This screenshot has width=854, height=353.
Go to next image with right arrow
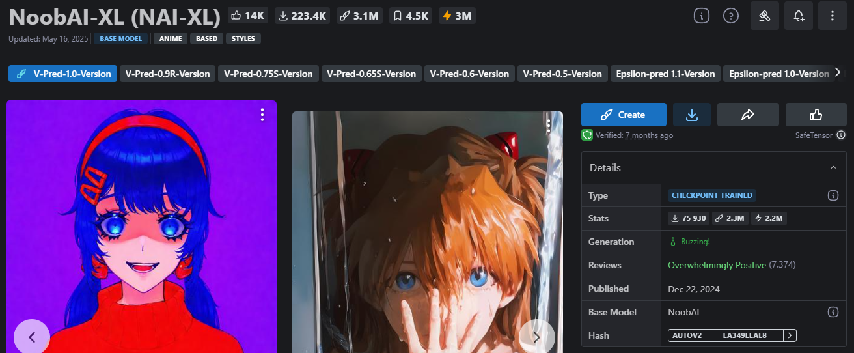(537, 337)
